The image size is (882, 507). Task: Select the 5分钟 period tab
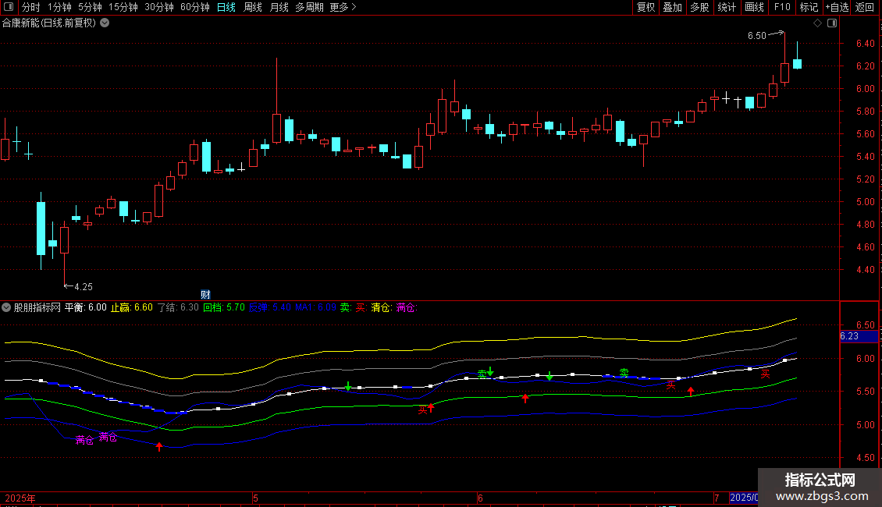point(90,7)
